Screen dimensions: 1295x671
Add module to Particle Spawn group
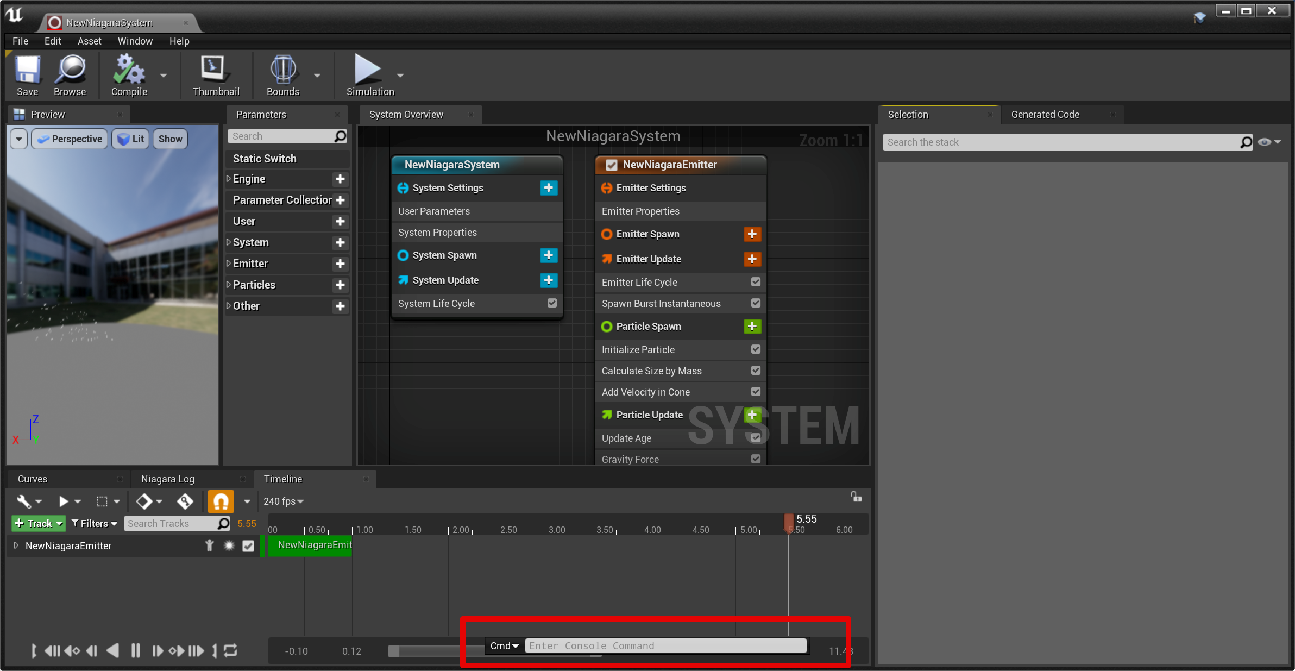(x=752, y=327)
